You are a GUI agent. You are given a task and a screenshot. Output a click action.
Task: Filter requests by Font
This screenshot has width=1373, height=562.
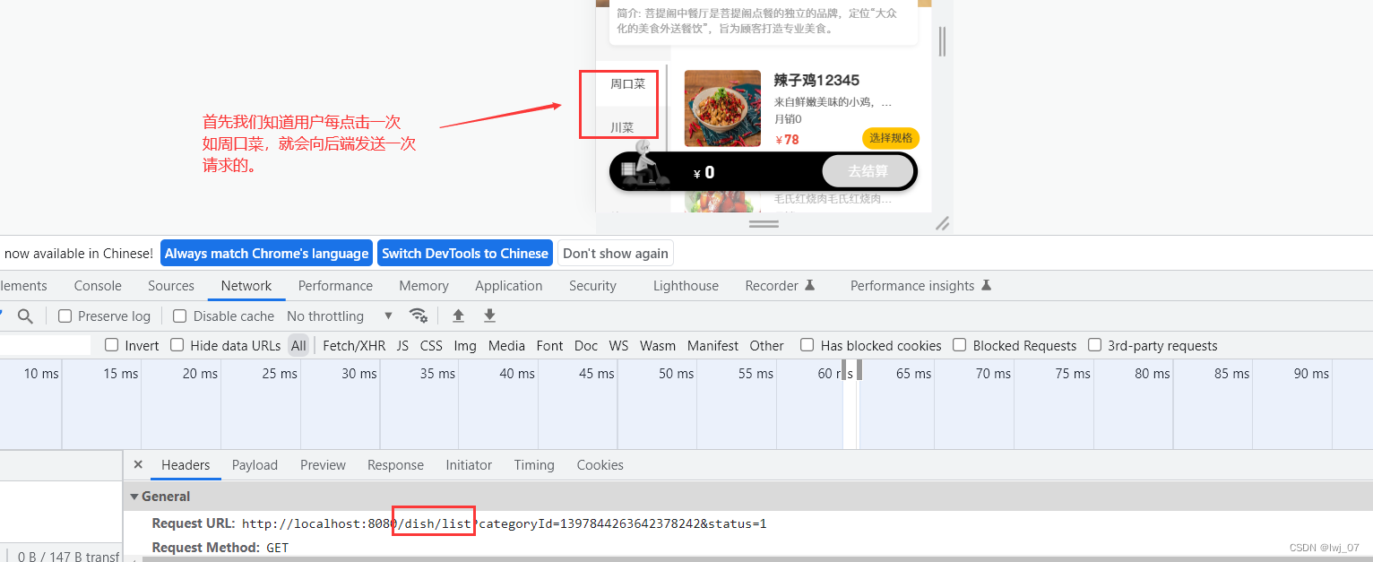click(549, 345)
